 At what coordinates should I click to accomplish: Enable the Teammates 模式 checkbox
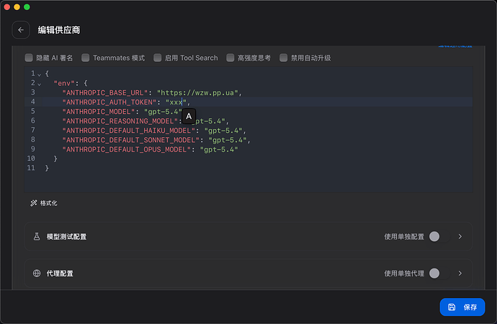coord(85,58)
